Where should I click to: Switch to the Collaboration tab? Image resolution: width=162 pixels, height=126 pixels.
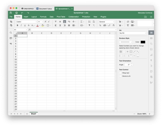coord(74,17)
